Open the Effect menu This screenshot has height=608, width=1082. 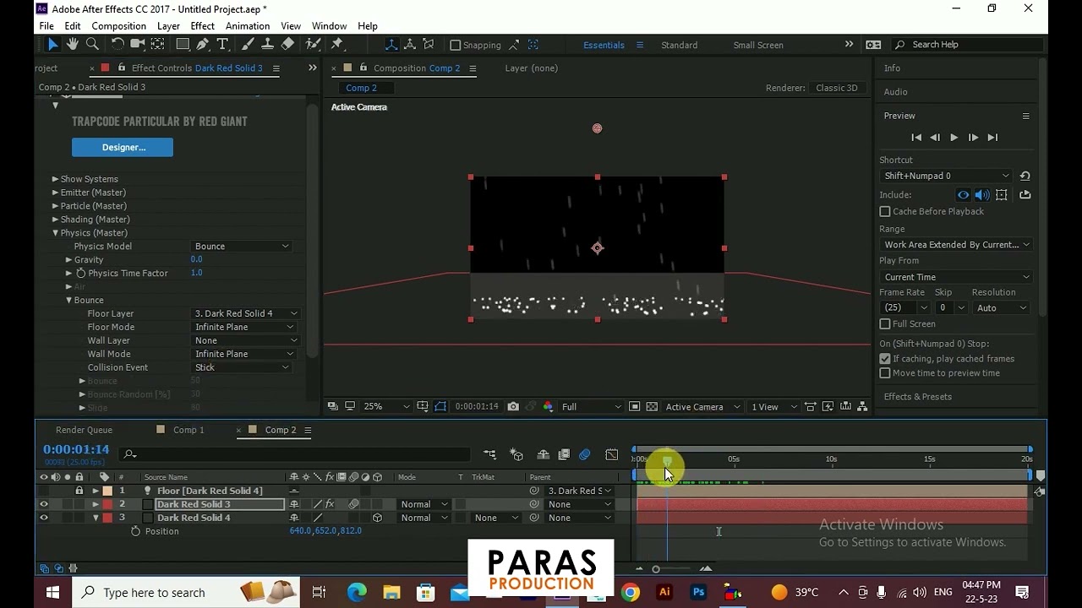click(202, 26)
